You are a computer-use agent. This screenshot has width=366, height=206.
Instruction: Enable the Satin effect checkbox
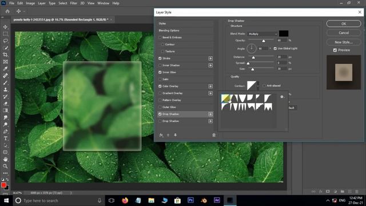coord(160,79)
